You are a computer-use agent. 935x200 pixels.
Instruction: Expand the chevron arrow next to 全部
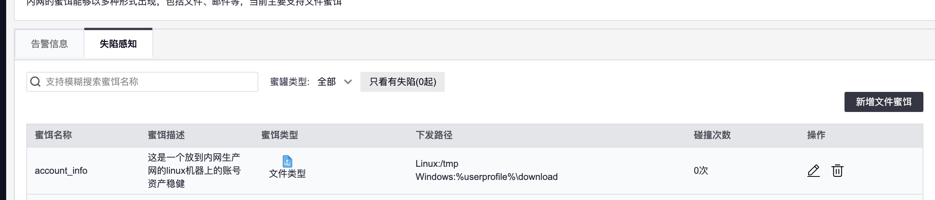point(348,82)
